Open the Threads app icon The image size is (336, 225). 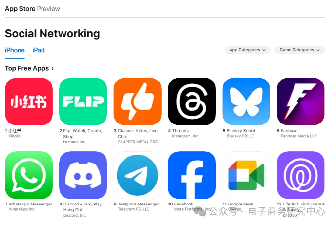coord(192,102)
